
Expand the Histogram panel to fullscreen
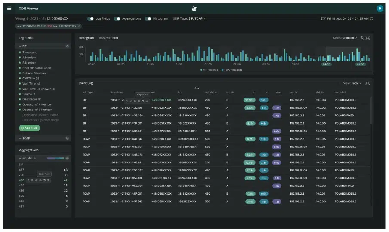[367, 38]
